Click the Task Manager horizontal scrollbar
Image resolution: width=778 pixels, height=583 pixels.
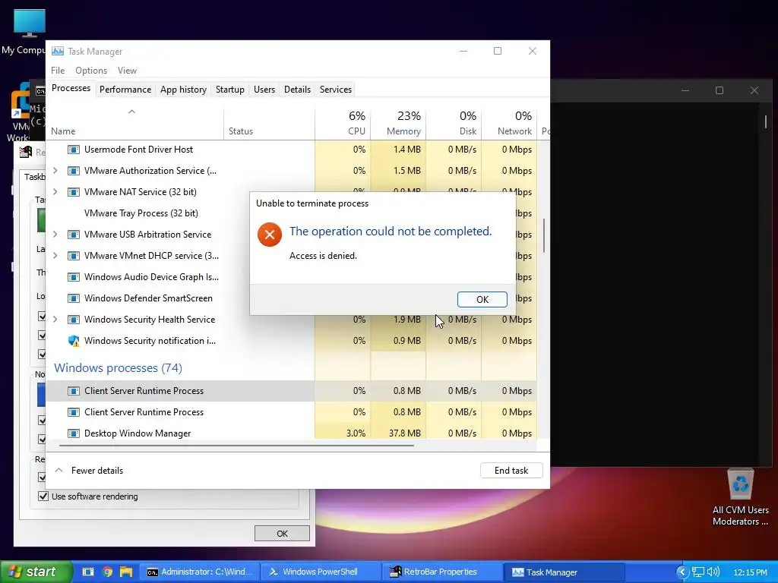(236, 446)
